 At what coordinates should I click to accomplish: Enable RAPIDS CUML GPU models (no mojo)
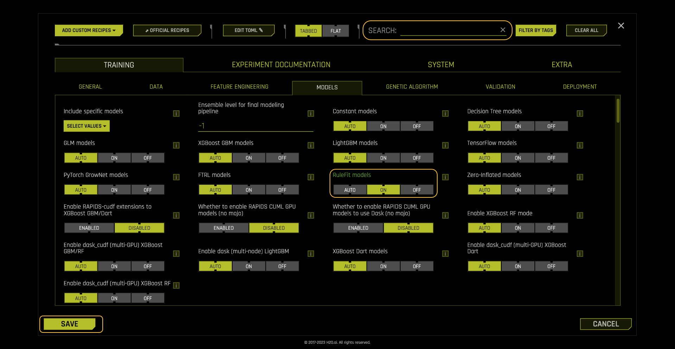[x=224, y=228]
